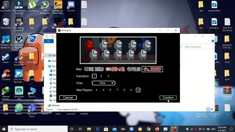The image size is (235, 132).
Task: Open the Chat language dropdown
Action: pyautogui.click(x=104, y=83)
